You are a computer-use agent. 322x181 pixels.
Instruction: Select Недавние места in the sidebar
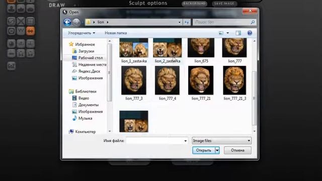pyautogui.click(x=90, y=65)
